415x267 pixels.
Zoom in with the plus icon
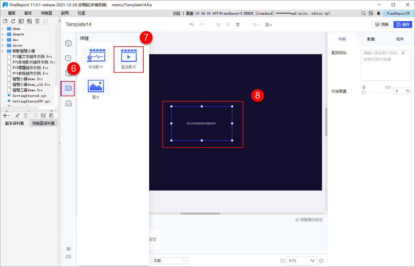[x=322, y=261]
